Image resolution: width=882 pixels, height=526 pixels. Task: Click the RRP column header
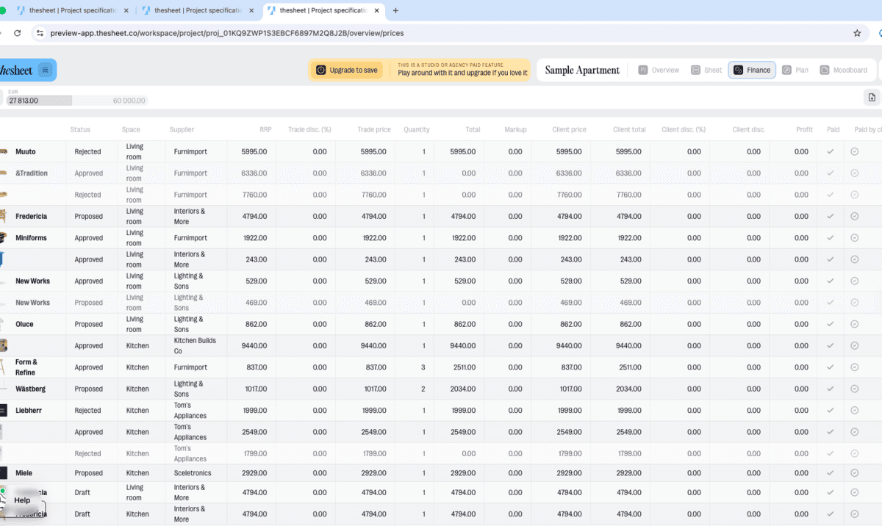click(x=265, y=129)
